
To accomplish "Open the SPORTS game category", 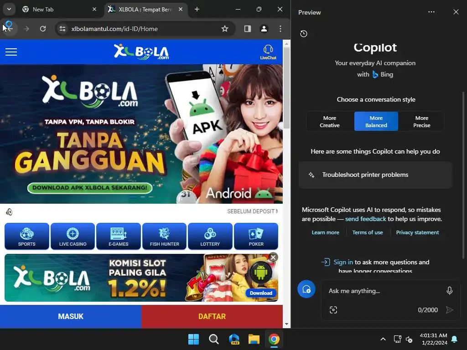I will [x=27, y=237].
